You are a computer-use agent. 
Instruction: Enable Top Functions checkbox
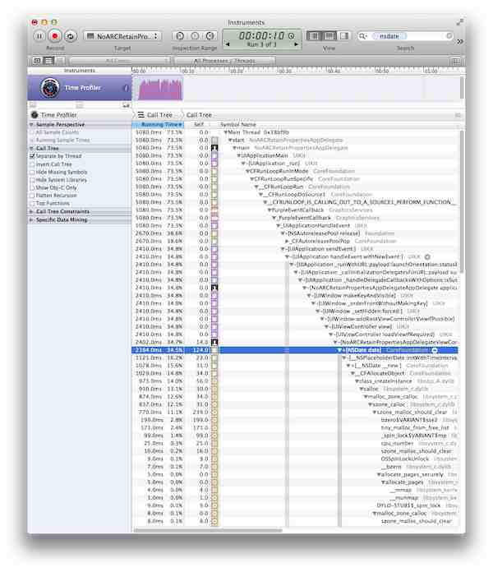[32, 204]
